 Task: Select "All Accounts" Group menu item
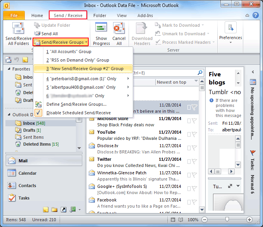tap(83, 52)
